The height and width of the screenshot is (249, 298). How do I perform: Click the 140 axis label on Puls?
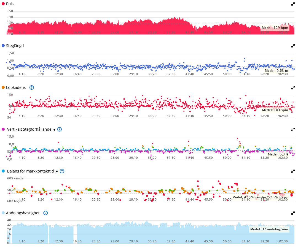[x=10, y=17]
